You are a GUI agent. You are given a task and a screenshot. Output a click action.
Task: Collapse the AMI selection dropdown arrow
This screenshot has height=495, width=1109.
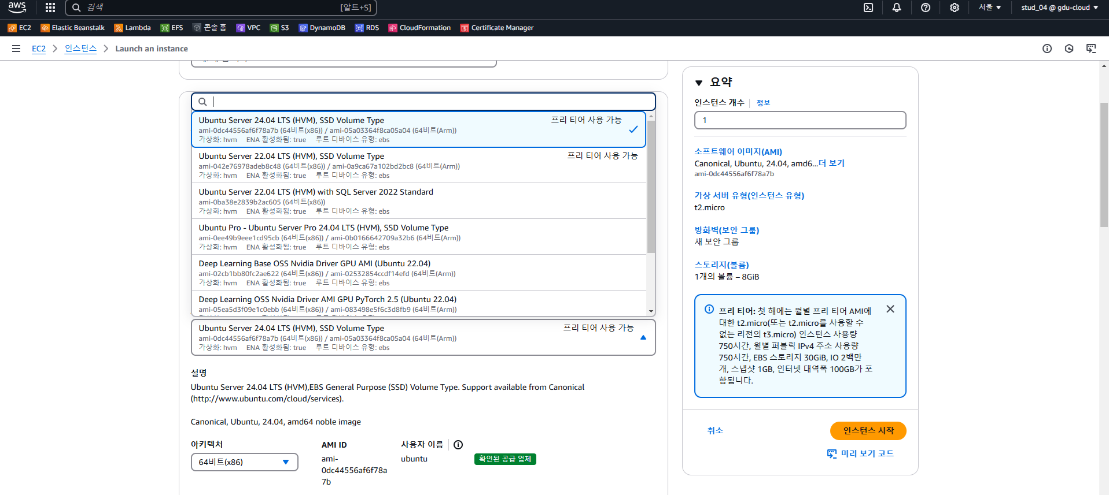643,337
